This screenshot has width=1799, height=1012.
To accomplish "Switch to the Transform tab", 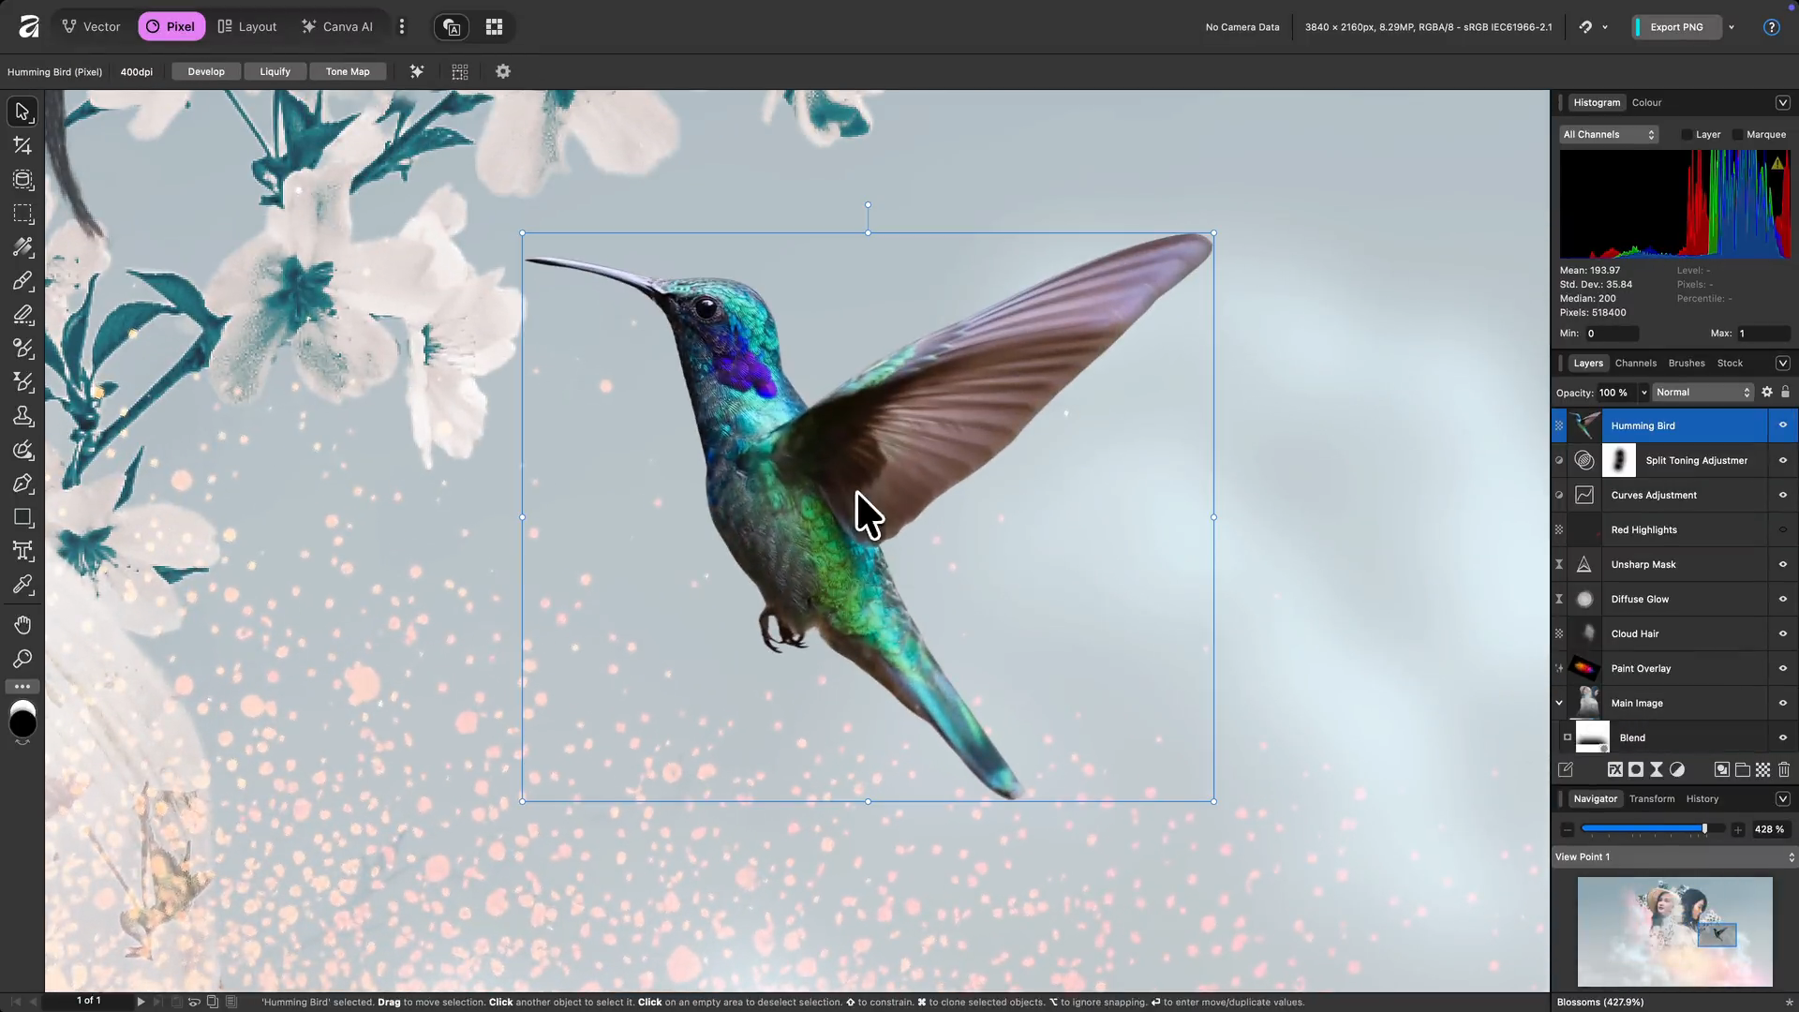I will tap(1652, 798).
